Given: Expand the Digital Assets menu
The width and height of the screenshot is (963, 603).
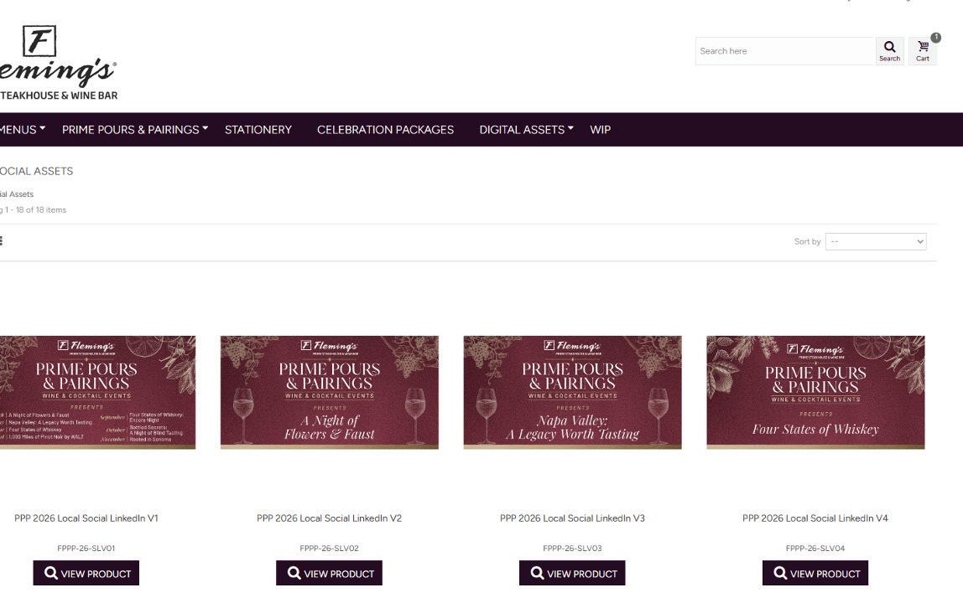Looking at the screenshot, I should (x=526, y=130).
